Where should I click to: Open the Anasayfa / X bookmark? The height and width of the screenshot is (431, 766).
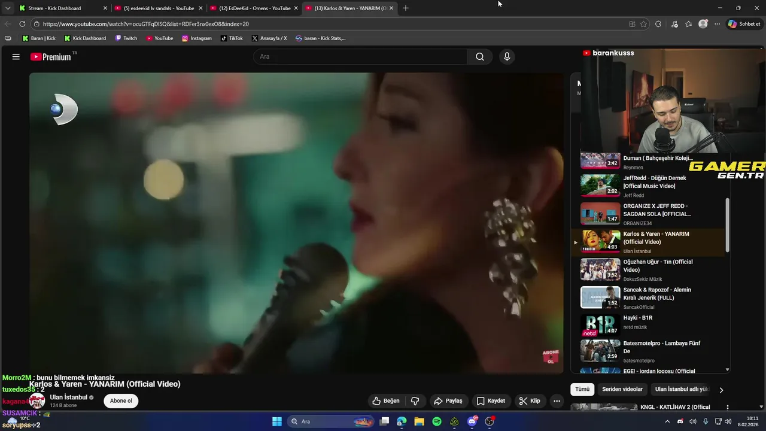269,38
